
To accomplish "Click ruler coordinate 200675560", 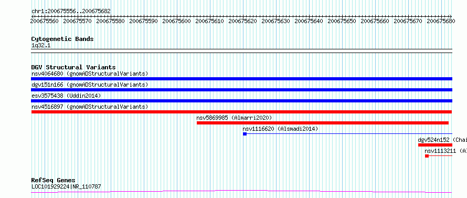I will click(45, 21).
